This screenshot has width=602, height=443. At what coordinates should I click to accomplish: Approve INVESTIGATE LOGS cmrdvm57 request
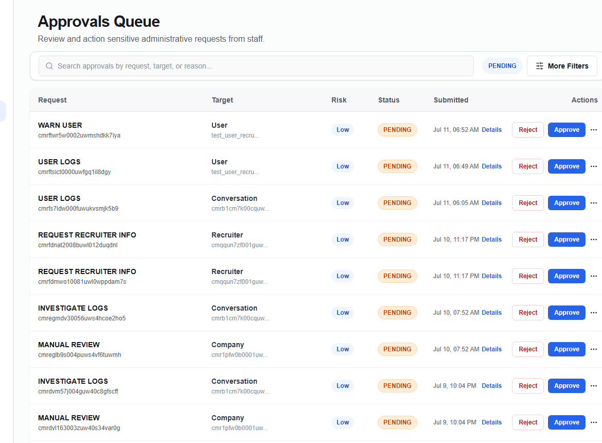566,386
